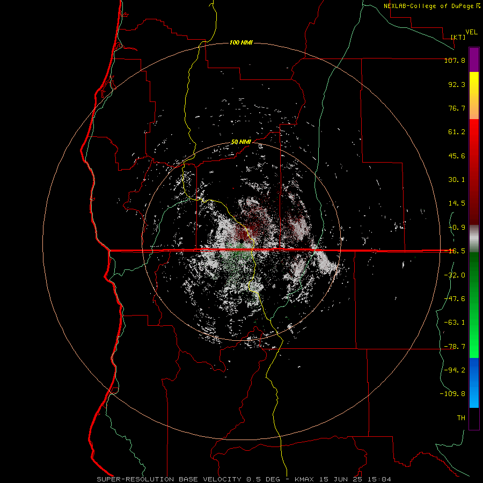Click the -78.7 velocity scale value
483x483 pixels.
[455, 347]
